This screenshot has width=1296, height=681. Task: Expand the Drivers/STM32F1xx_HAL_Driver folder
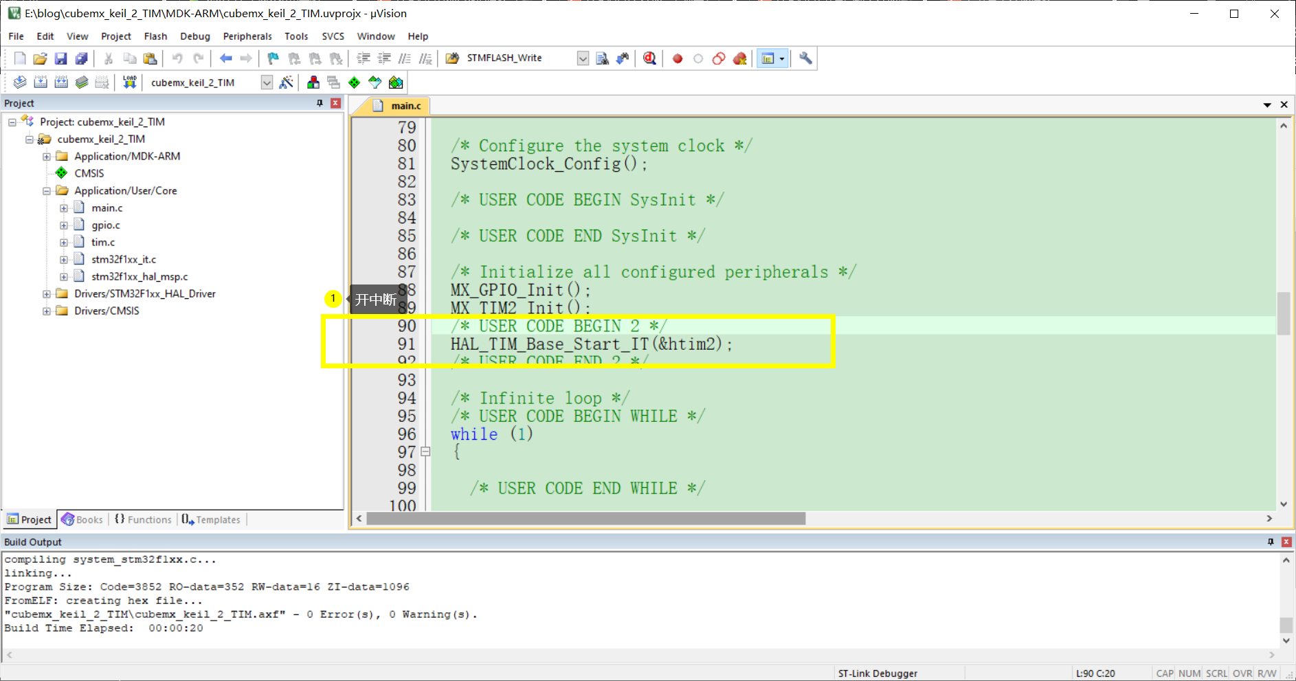(x=47, y=293)
